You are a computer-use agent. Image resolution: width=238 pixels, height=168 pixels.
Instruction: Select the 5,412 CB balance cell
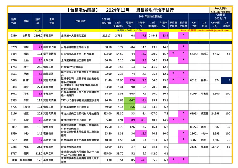click(215, 54)
